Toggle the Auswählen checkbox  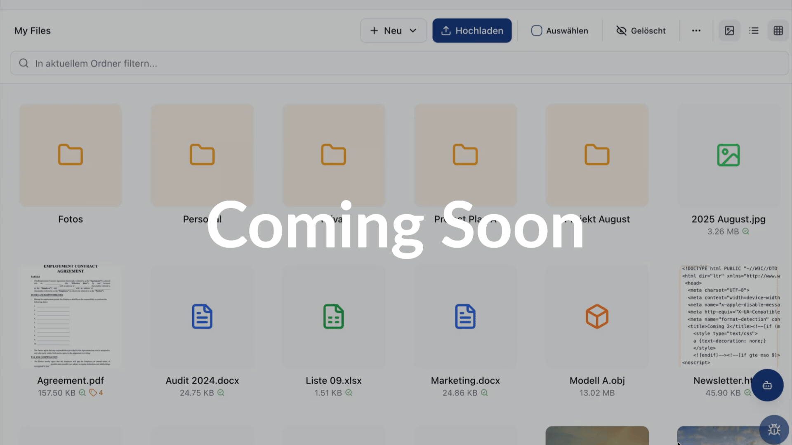point(536,31)
